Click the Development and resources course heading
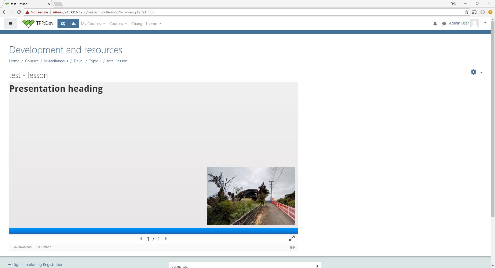This screenshot has width=495, height=268. [66, 50]
